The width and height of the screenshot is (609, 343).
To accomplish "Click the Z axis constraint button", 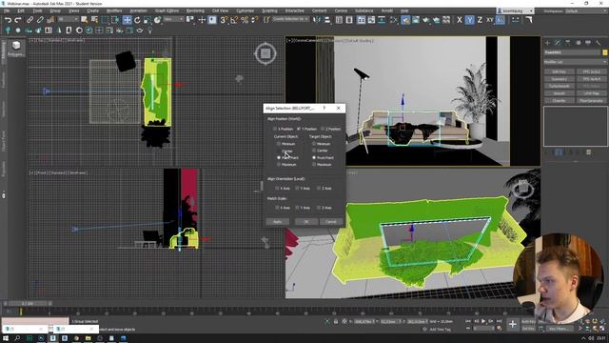I will (x=480, y=19).
